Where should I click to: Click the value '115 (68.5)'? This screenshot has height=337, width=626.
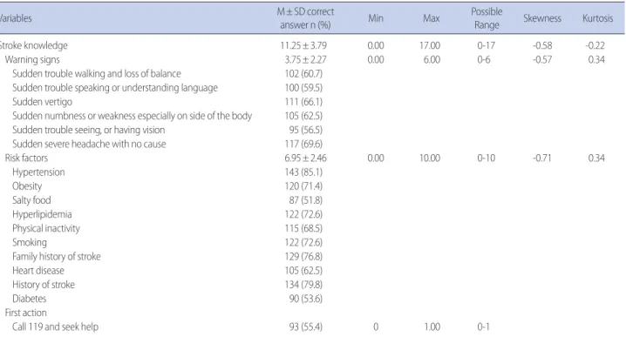[303, 228]
